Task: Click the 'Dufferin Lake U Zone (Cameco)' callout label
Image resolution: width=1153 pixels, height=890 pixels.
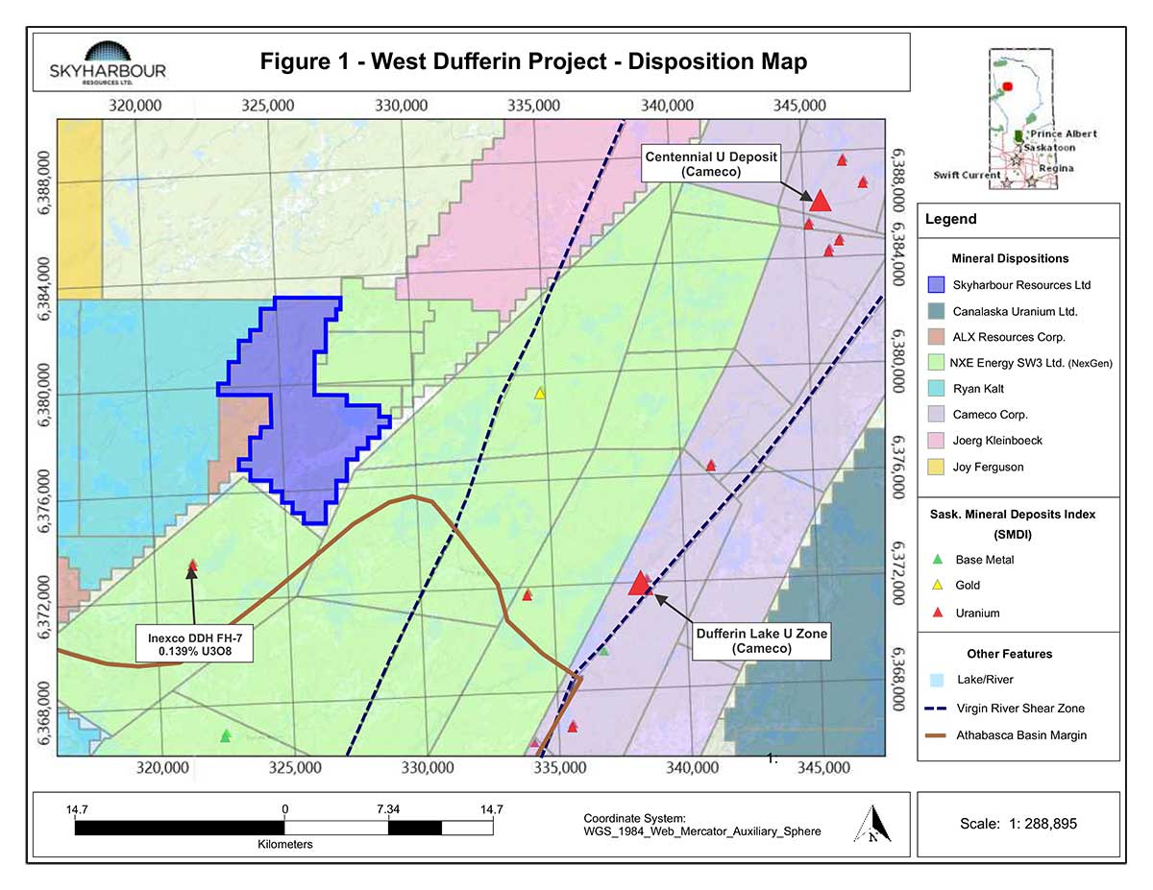Action: (x=760, y=640)
